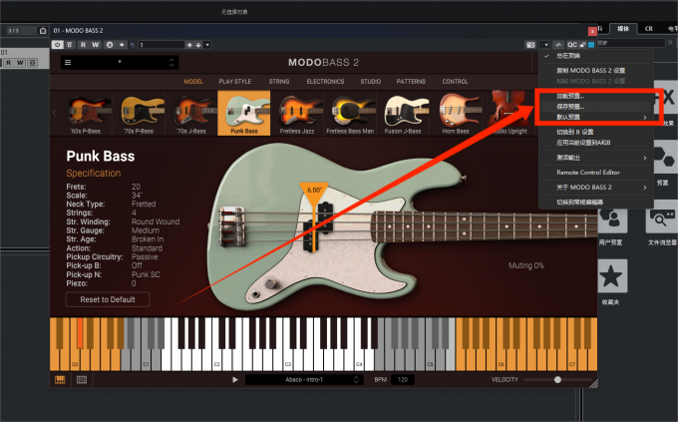Load next preset with down arrow
The image size is (678, 422).
[198, 45]
